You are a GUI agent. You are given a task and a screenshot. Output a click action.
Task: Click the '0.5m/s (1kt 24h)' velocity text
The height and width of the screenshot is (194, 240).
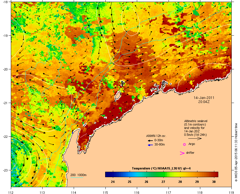point(195,135)
